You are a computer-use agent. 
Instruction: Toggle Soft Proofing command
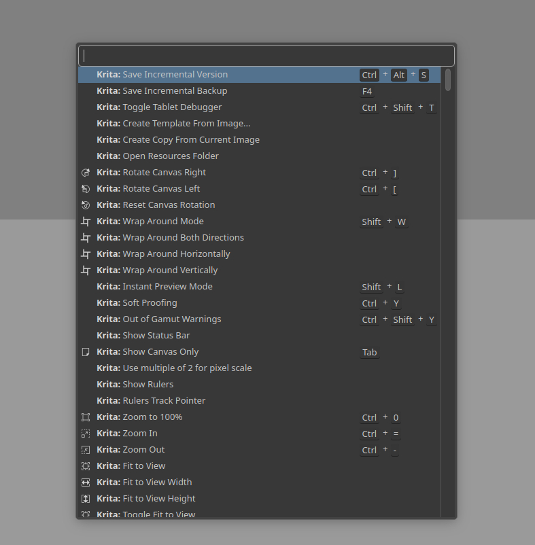click(150, 303)
